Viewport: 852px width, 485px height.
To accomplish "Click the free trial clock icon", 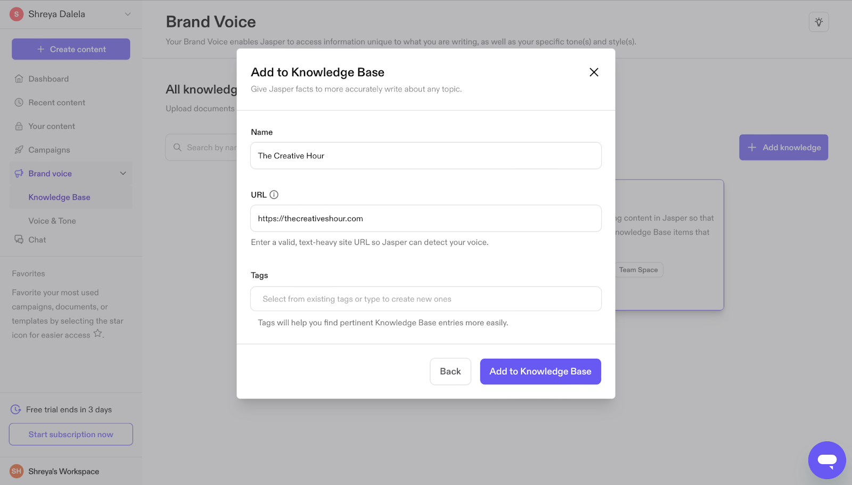I will [16, 409].
